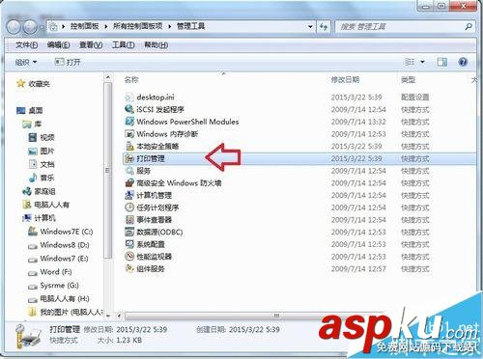483x359 pixels.
Task: Click horizontal scrollbar left arrow
Action: (119, 316)
